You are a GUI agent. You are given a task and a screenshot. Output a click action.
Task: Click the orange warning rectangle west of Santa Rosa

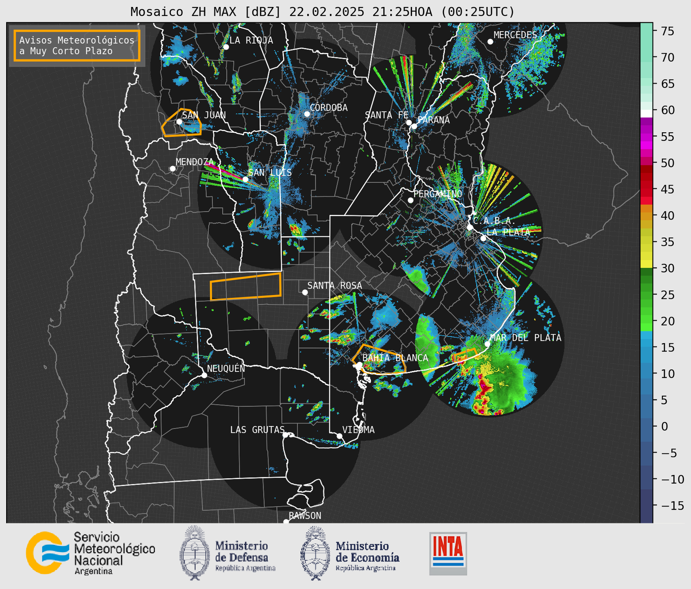click(x=245, y=286)
